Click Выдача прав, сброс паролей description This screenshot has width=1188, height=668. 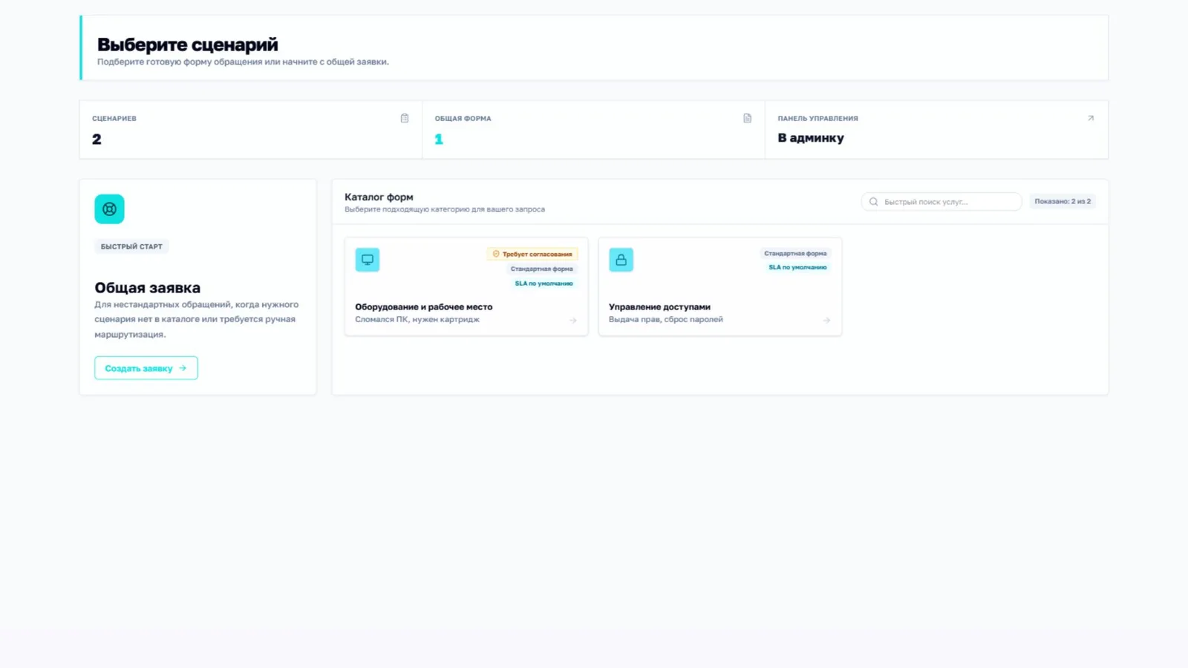pyautogui.click(x=666, y=320)
